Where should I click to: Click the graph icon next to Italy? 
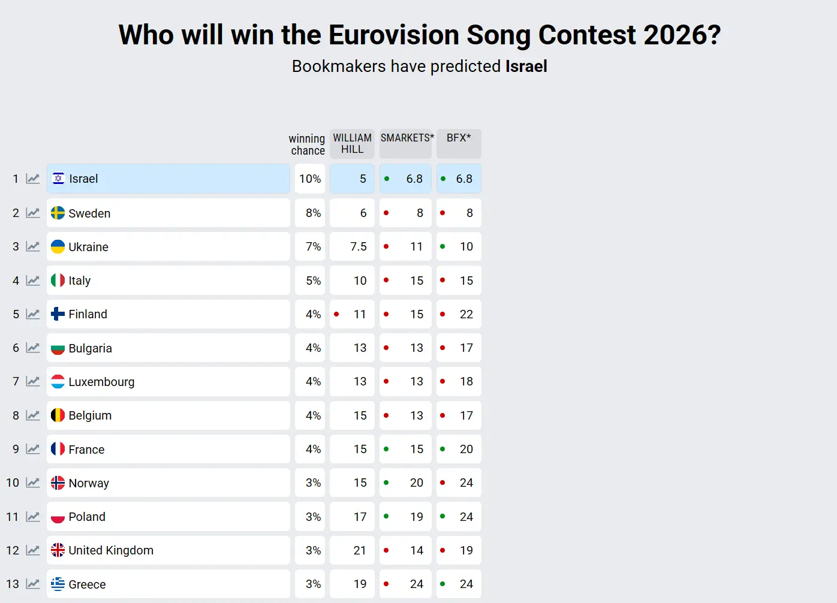(x=33, y=281)
